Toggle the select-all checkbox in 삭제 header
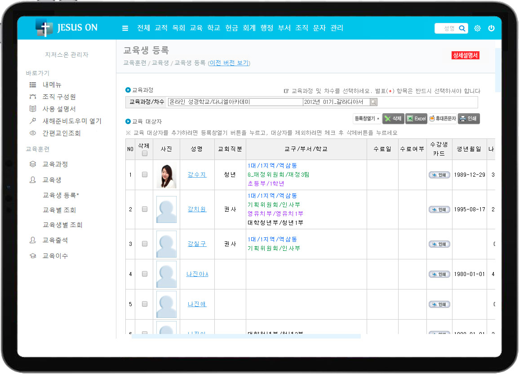This screenshot has height=374, width=519. point(144,153)
